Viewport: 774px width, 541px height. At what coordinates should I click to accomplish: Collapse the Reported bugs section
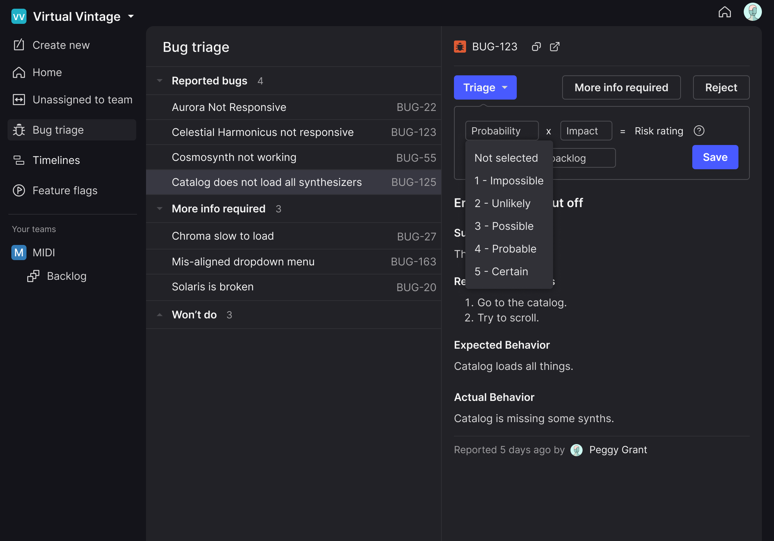(160, 81)
